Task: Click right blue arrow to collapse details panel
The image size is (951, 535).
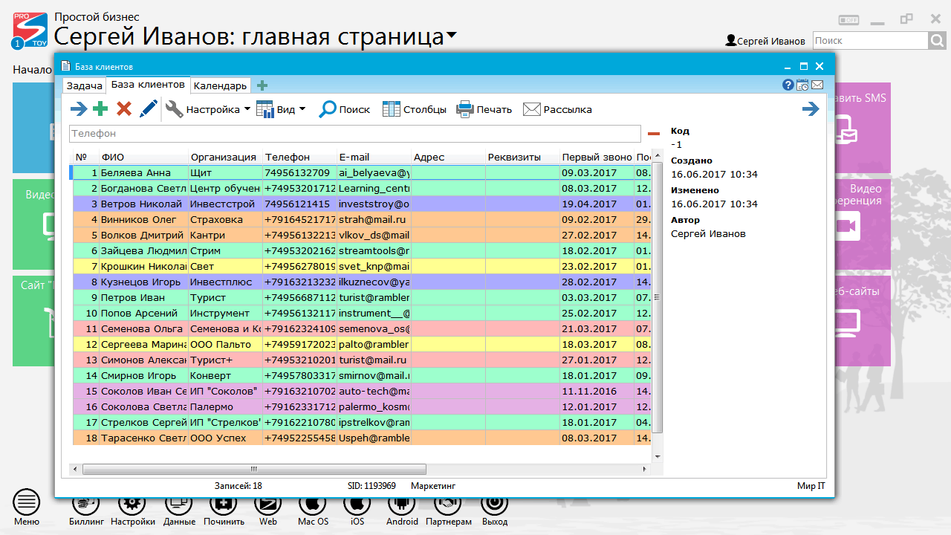Action: click(x=811, y=109)
